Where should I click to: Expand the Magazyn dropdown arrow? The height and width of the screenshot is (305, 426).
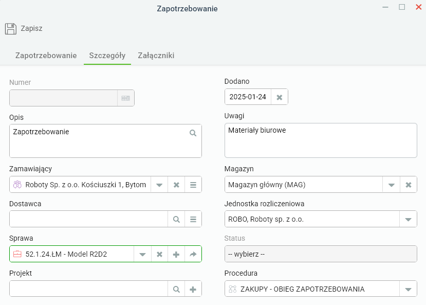coord(391,185)
